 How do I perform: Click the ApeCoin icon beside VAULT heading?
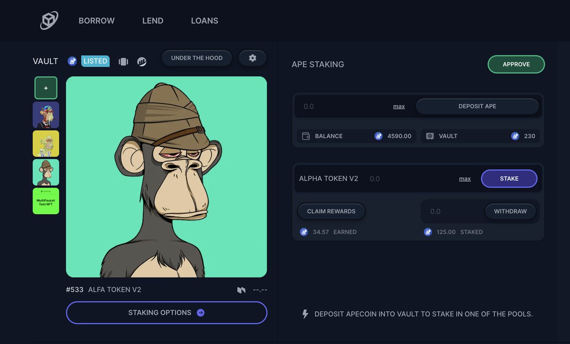pos(72,61)
